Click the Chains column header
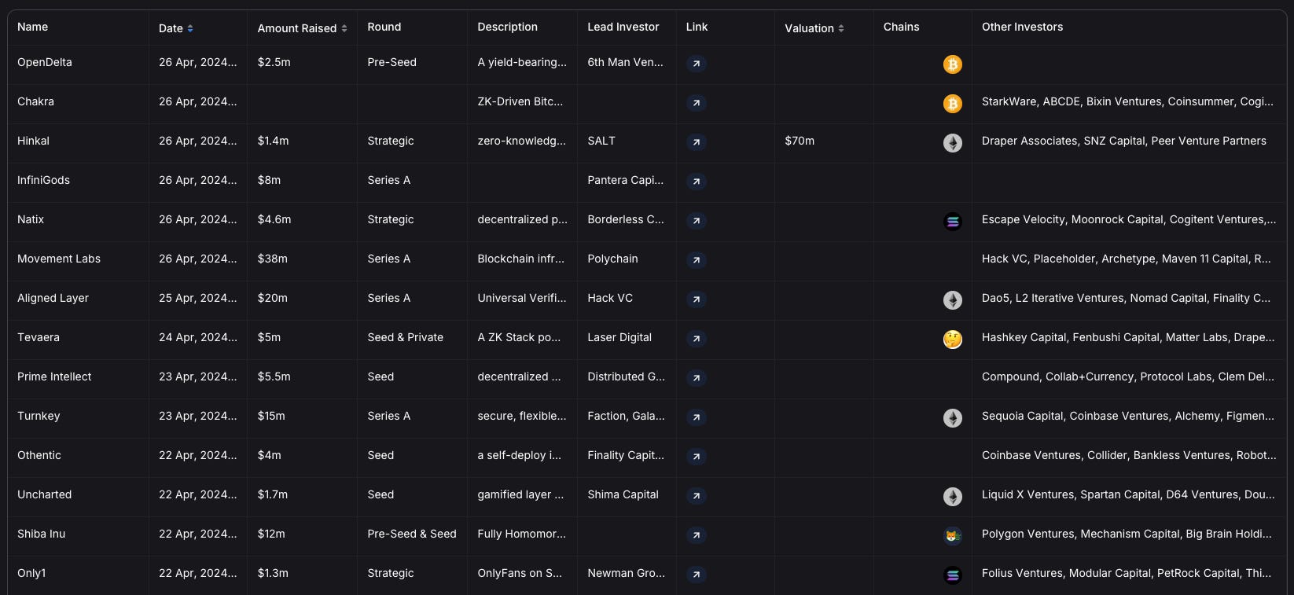Screen dimensions: 1294x595 pos(901,27)
